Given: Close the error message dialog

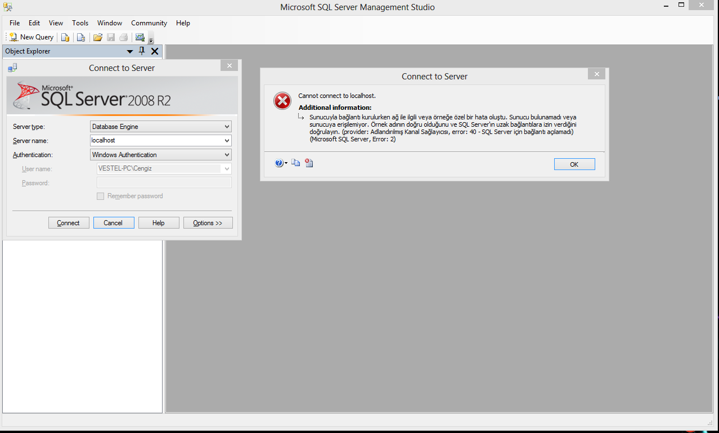Looking at the screenshot, I should (596, 74).
